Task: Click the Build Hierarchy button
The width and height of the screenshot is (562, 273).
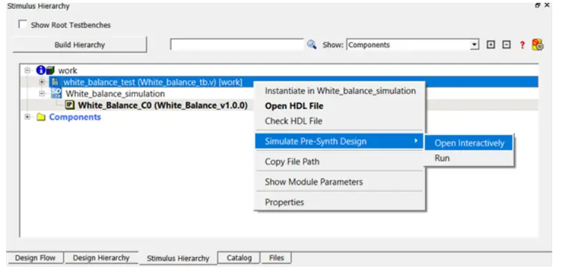Action: pyautogui.click(x=80, y=44)
